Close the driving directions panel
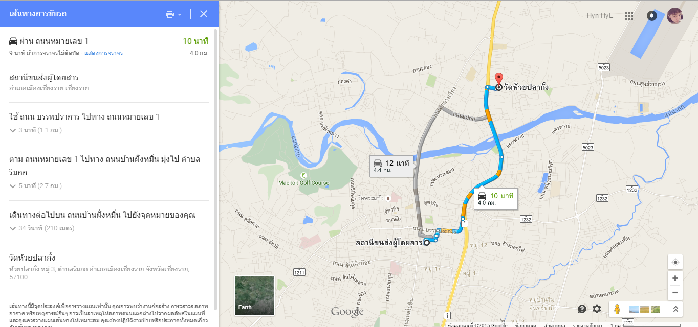698x327 pixels. (x=204, y=14)
